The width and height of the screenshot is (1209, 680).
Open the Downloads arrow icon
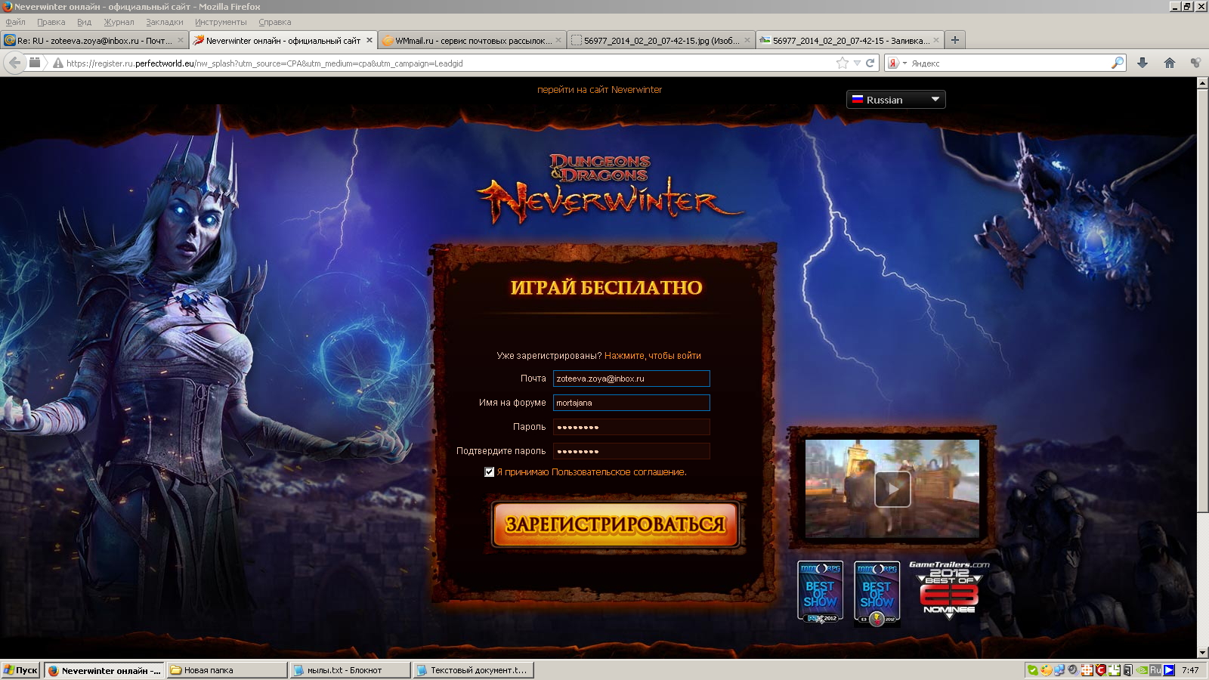(x=1143, y=63)
